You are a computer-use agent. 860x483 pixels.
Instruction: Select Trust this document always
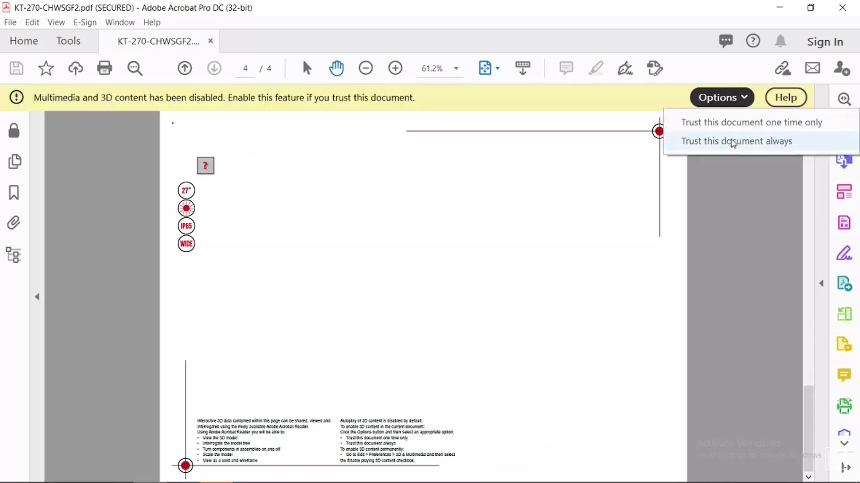tap(737, 141)
